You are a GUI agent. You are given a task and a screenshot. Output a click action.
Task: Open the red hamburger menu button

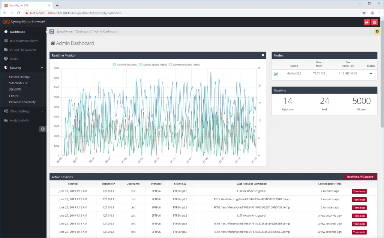click(375, 22)
